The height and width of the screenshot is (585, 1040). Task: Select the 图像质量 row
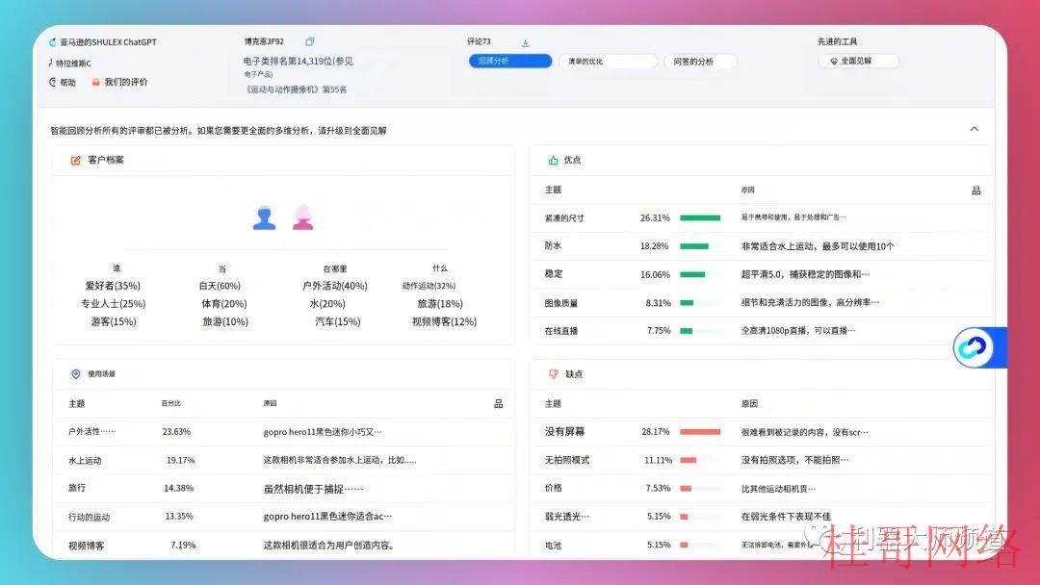760,303
